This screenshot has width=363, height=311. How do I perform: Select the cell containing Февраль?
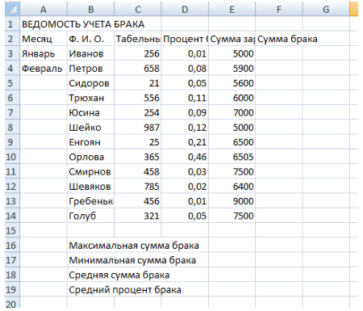[44, 69]
